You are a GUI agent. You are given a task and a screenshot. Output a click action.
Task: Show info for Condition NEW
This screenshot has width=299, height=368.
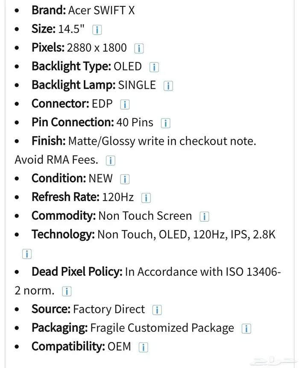click(x=125, y=179)
